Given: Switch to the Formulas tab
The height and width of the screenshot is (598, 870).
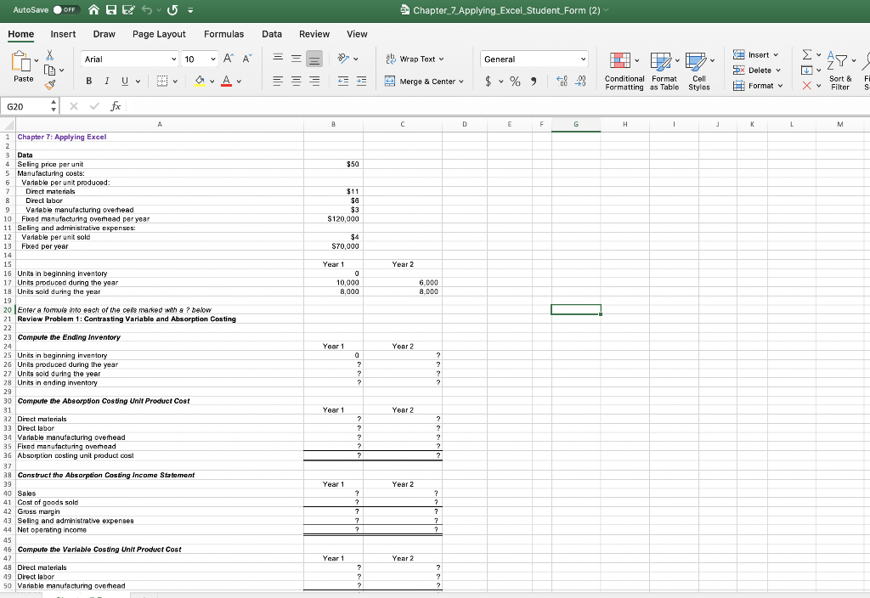Looking at the screenshot, I should point(223,34).
